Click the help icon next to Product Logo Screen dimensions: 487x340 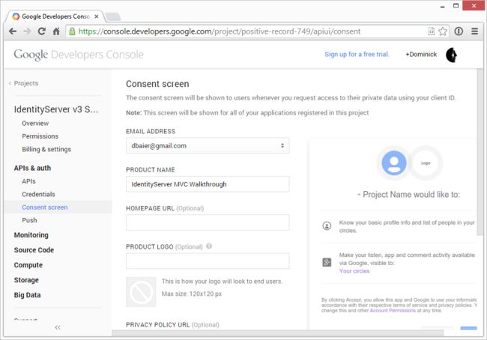pyautogui.click(x=209, y=246)
